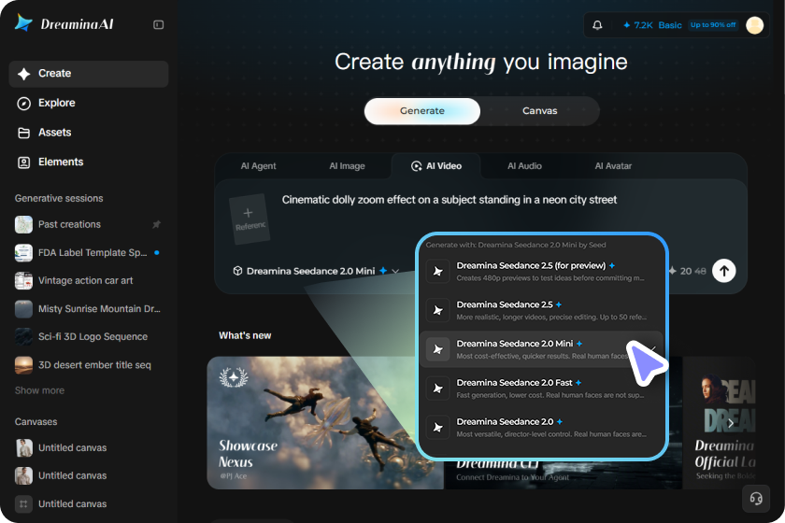Click the DreaminaAI logo

(x=64, y=23)
